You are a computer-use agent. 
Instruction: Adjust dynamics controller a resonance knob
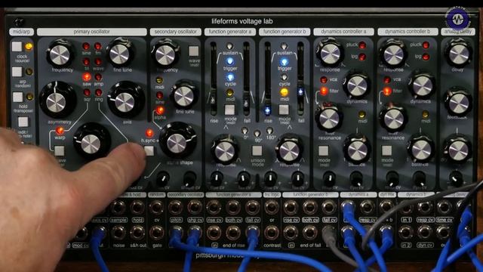pos(329,119)
